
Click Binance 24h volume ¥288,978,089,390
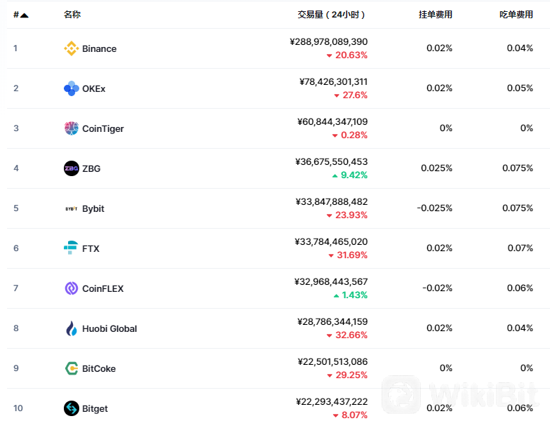(328, 42)
